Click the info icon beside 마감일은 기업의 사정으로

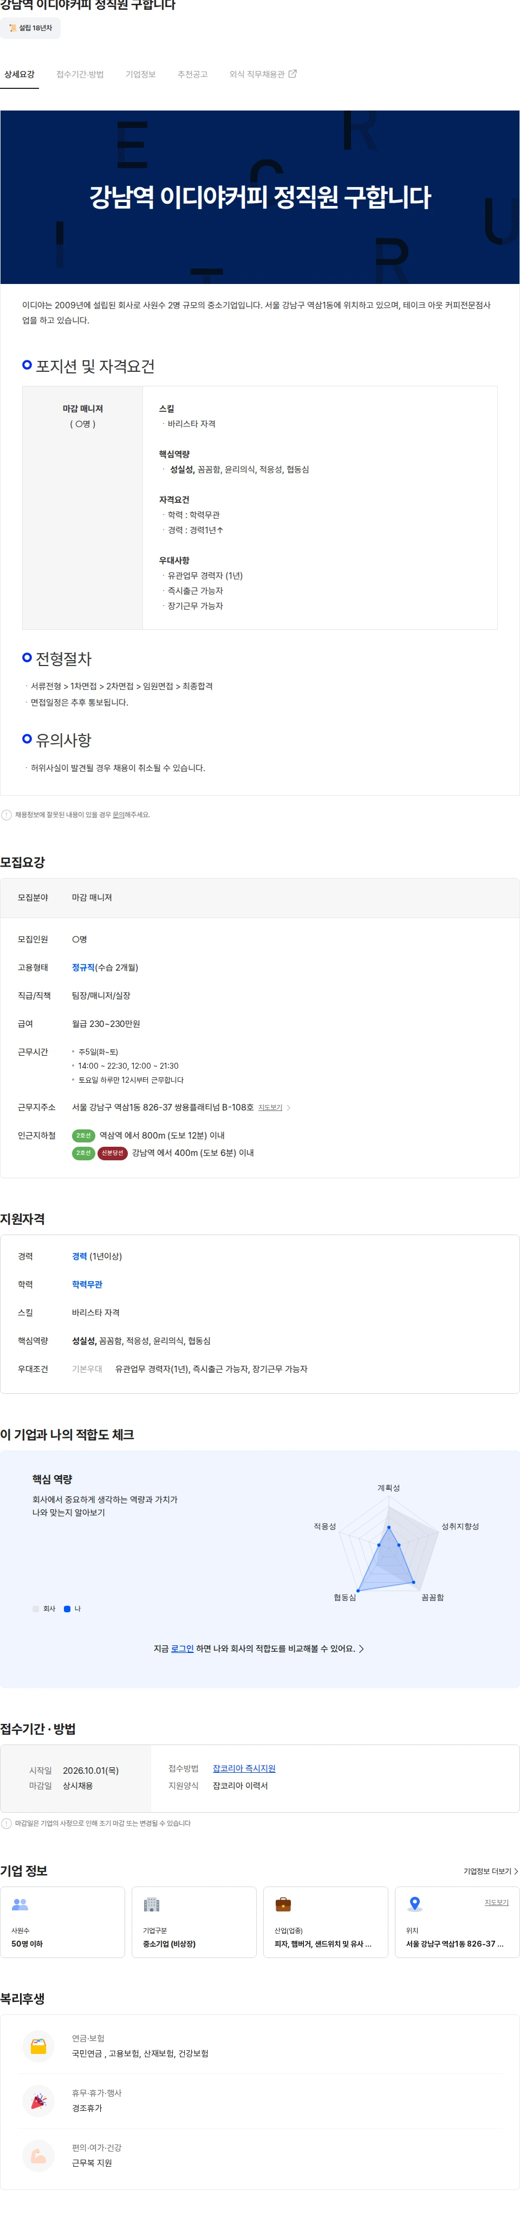pos(6,1823)
